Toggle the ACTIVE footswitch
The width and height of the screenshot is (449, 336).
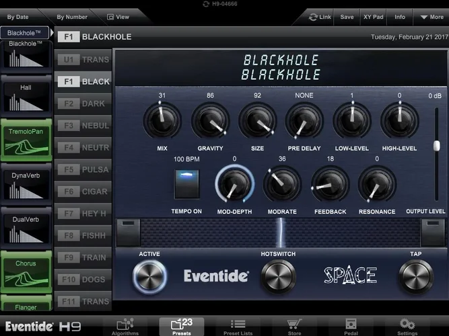click(x=149, y=276)
